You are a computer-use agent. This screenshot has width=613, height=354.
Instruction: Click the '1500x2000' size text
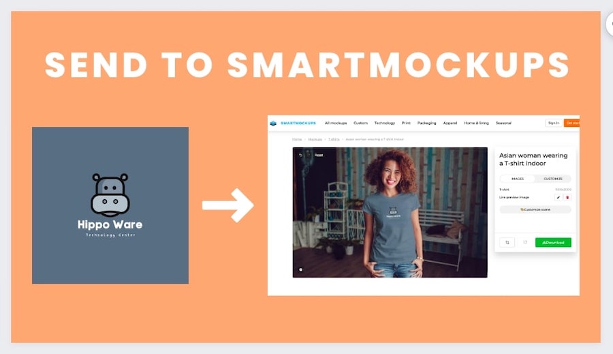[x=563, y=190]
